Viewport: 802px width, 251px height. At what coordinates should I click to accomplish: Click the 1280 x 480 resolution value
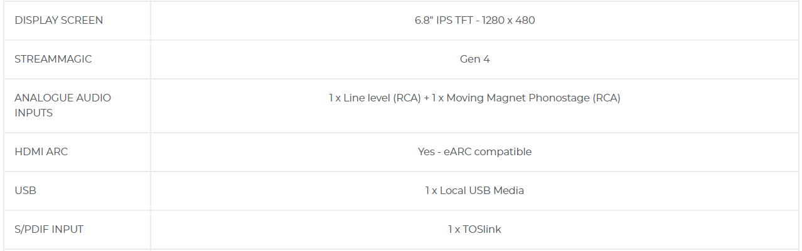pos(510,20)
